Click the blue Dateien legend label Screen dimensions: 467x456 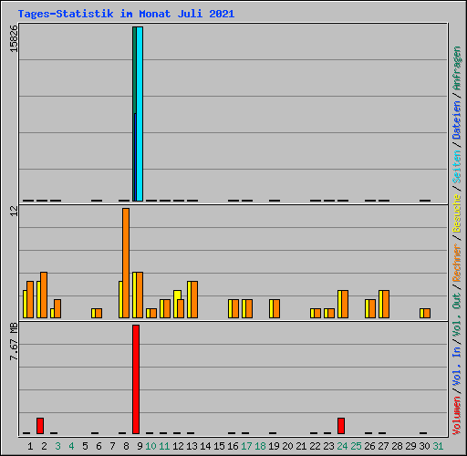(x=457, y=120)
